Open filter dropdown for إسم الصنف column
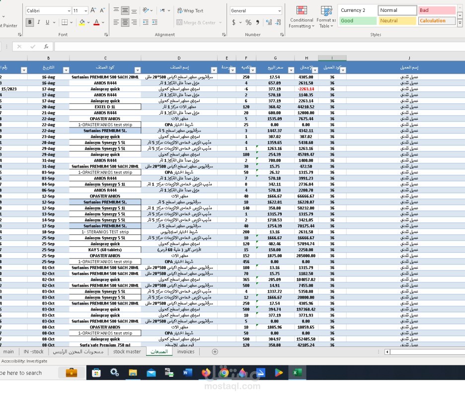The height and width of the screenshot is (399, 465). coord(214,70)
